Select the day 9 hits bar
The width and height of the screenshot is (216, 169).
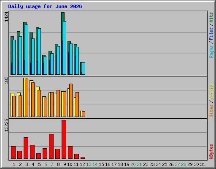point(63,17)
